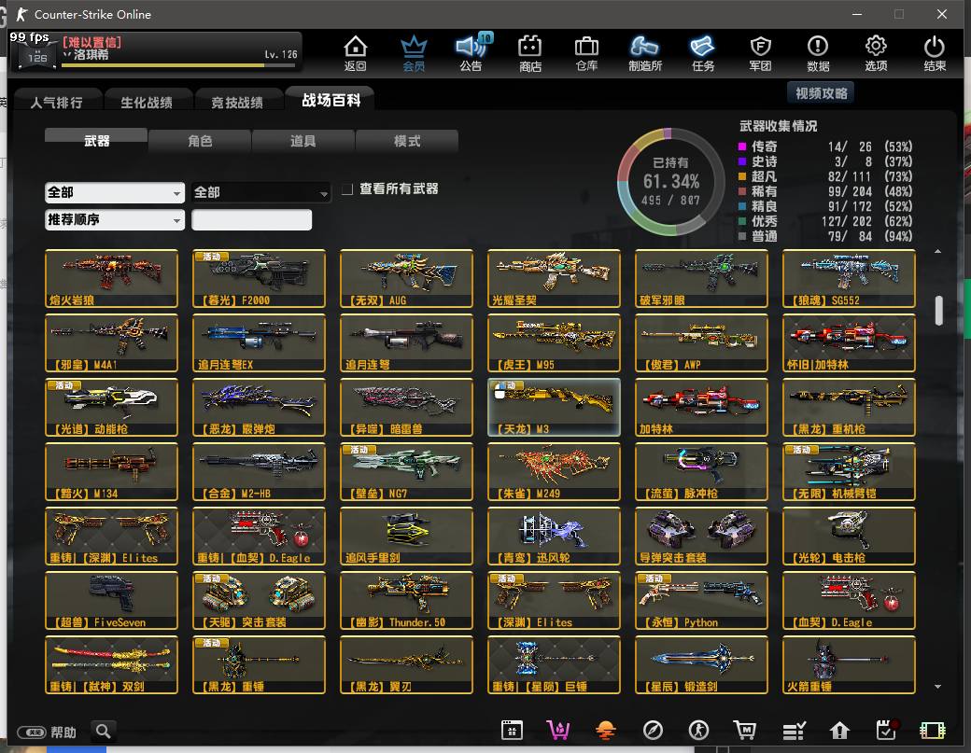Click the scroll down arrow of weapon list
971x753 pixels.
pyautogui.click(x=937, y=686)
